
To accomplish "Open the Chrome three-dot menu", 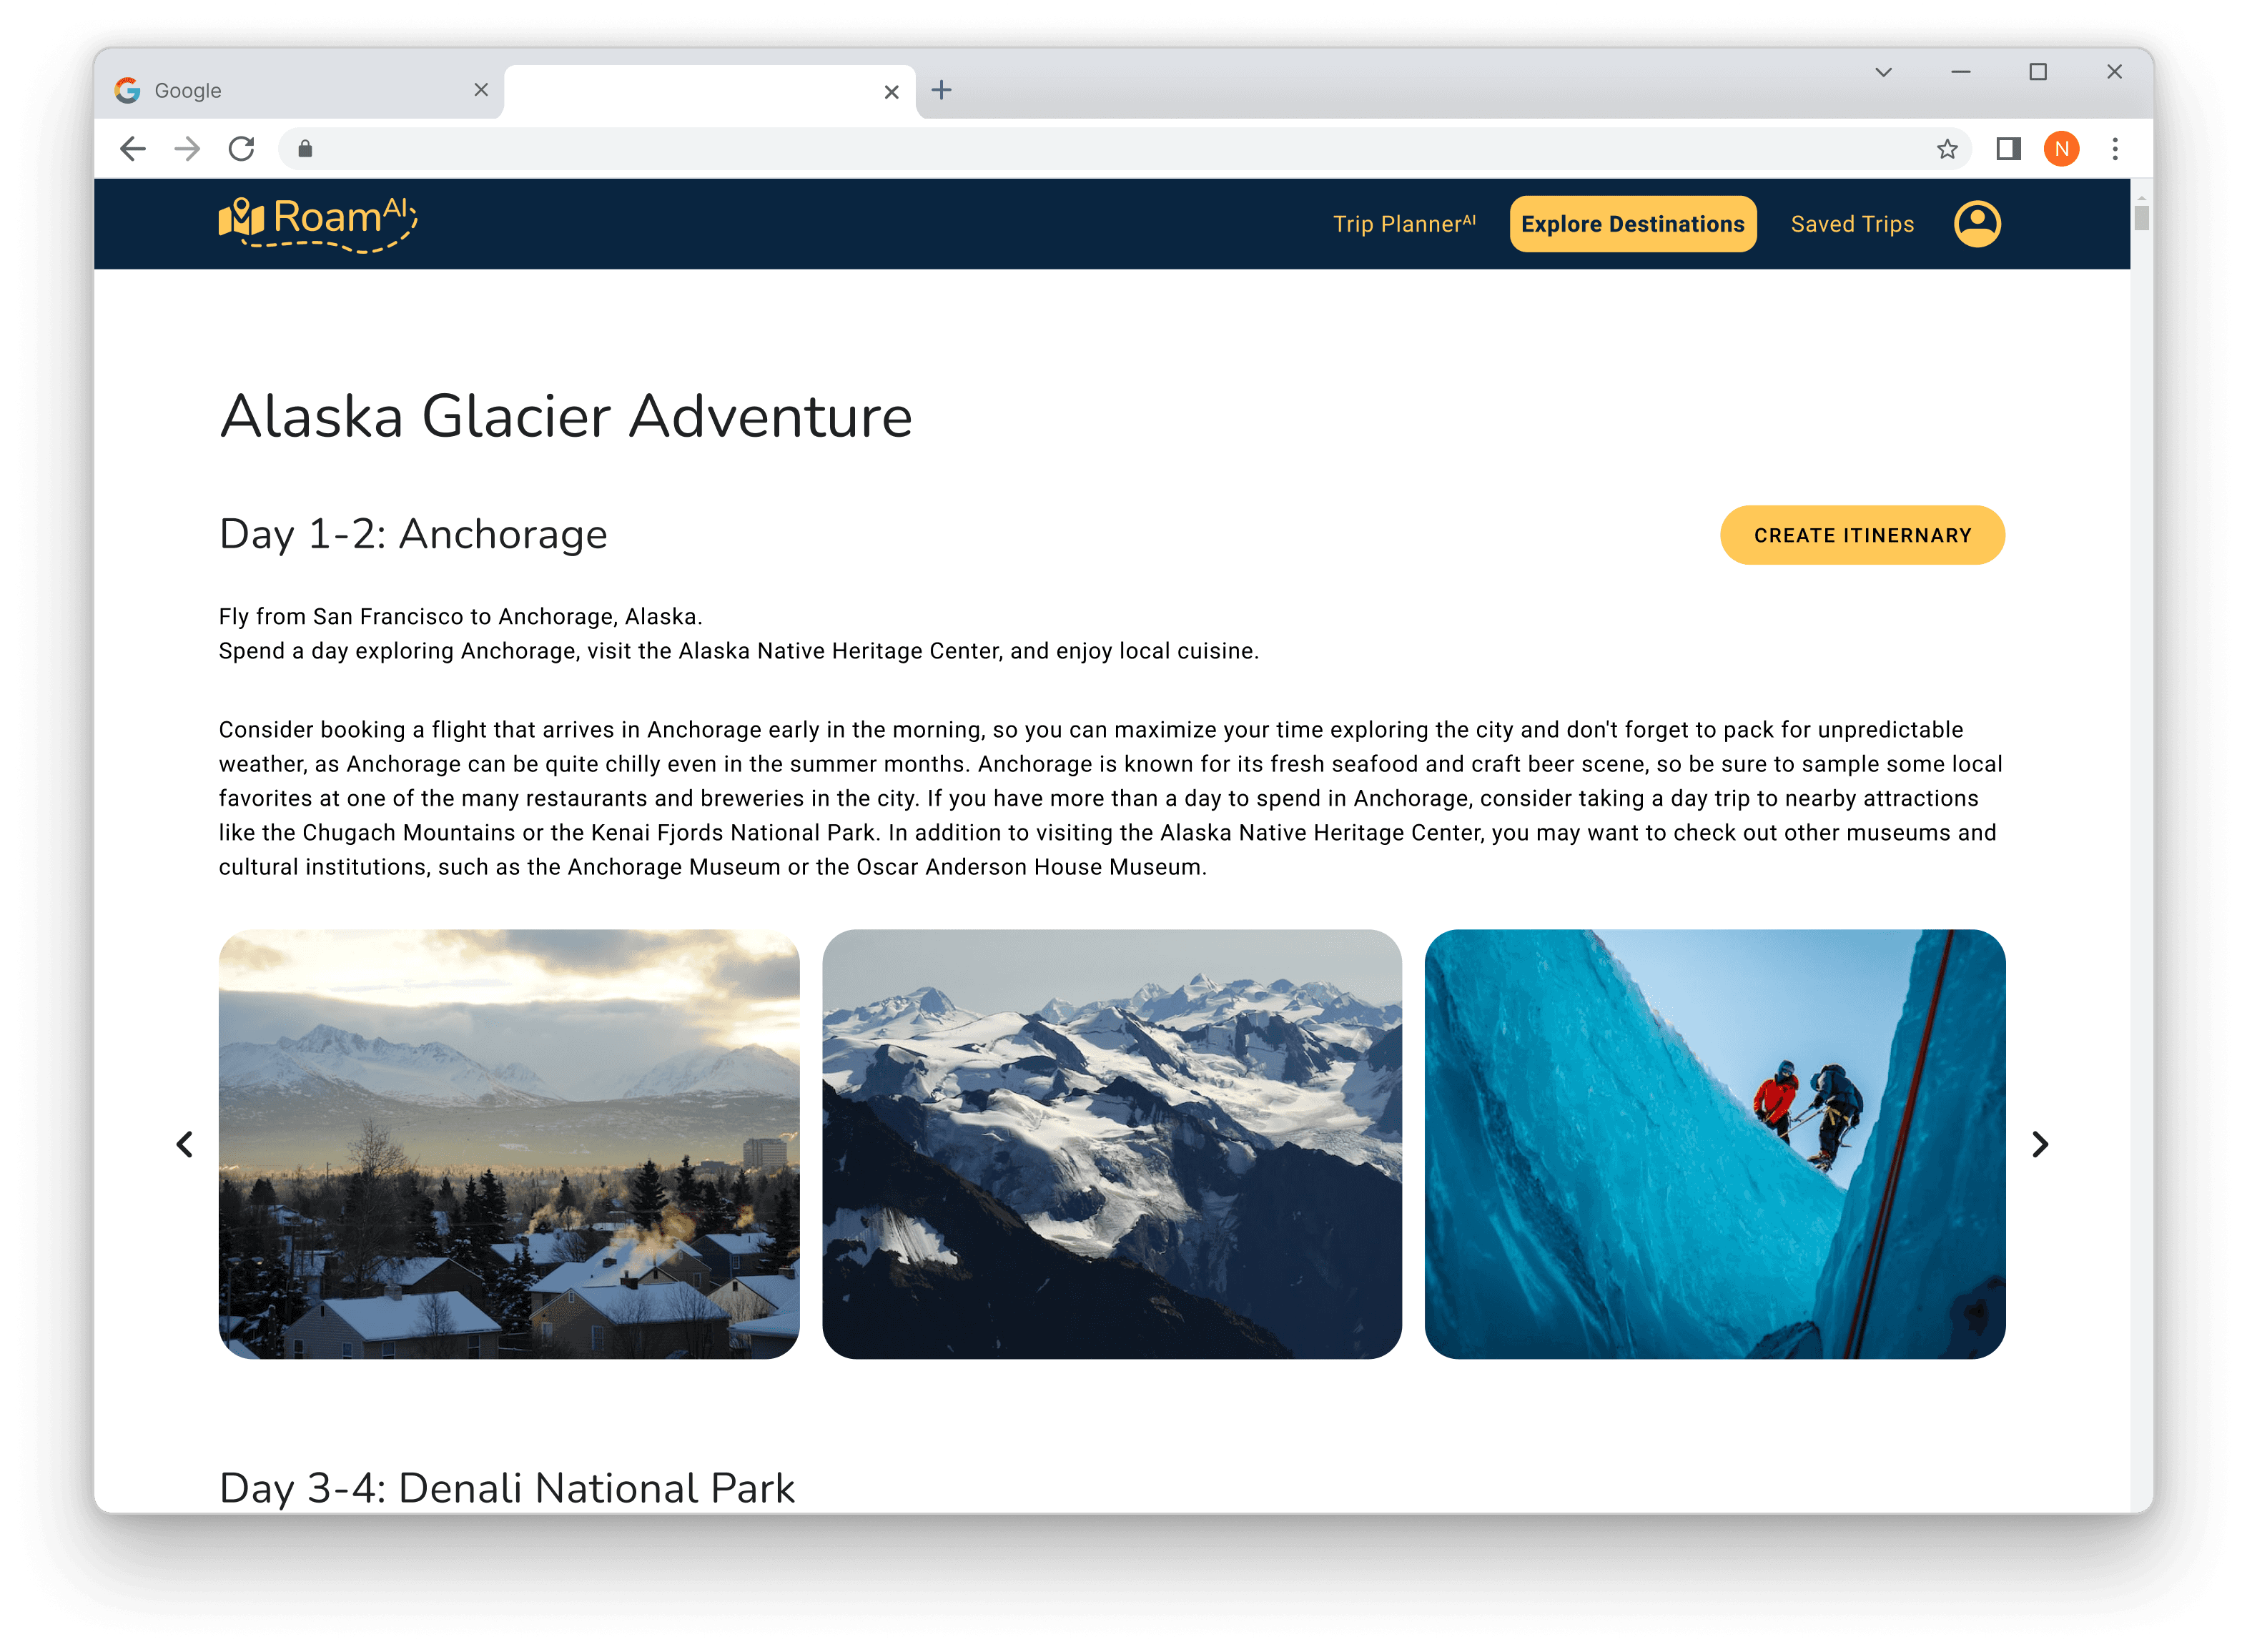I will point(2114,149).
